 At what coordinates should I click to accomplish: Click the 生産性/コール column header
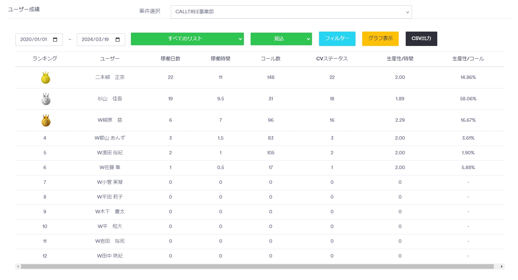click(468, 59)
